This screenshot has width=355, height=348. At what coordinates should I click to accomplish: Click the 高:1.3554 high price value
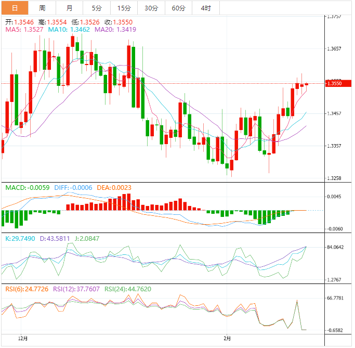tap(52, 22)
